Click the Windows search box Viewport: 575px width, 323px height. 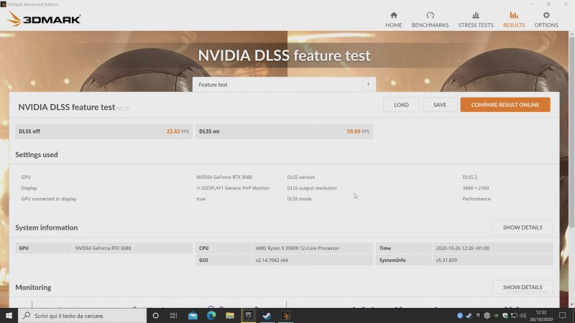pyautogui.click(x=82, y=315)
